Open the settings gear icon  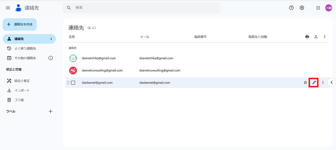click(x=302, y=8)
